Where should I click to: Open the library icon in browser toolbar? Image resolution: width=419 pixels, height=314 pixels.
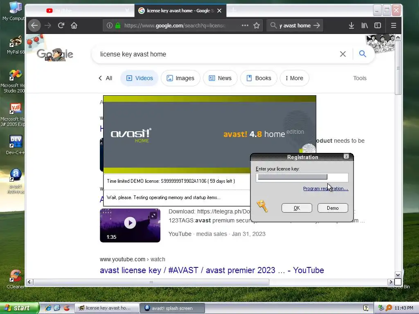pyautogui.click(x=365, y=26)
